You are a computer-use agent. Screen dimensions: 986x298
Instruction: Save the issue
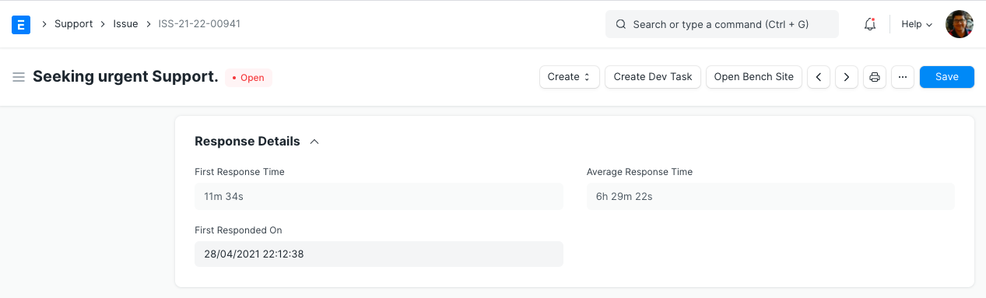pyautogui.click(x=947, y=77)
